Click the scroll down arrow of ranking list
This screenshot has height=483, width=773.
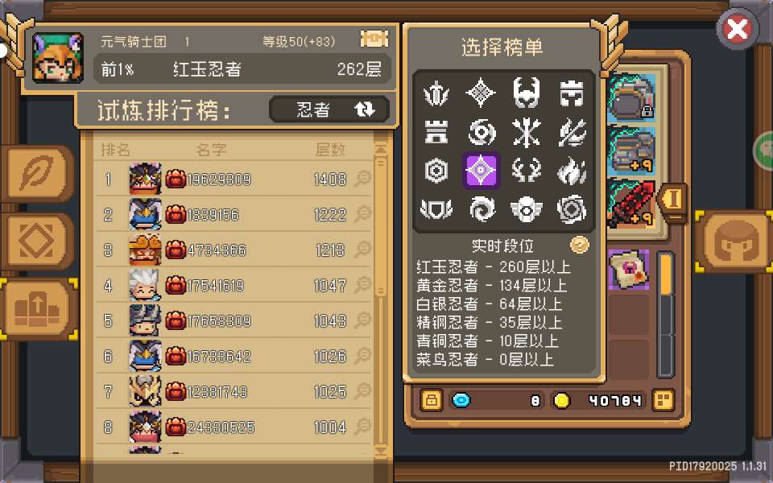[381, 450]
